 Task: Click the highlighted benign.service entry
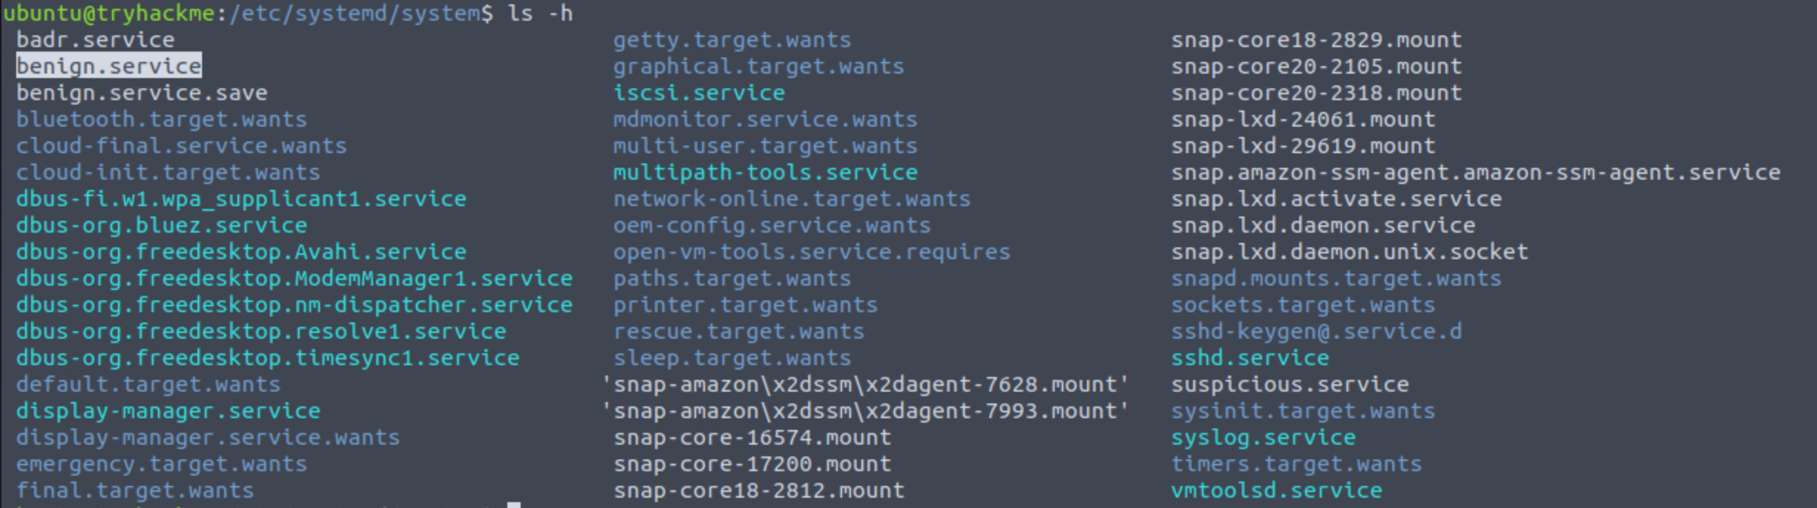pyautogui.click(x=108, y=66)
